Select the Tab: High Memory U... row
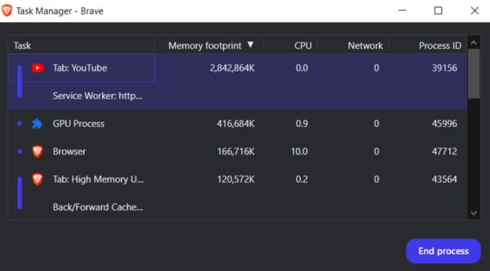Screen dimensions: 490x271 point(238,179)
